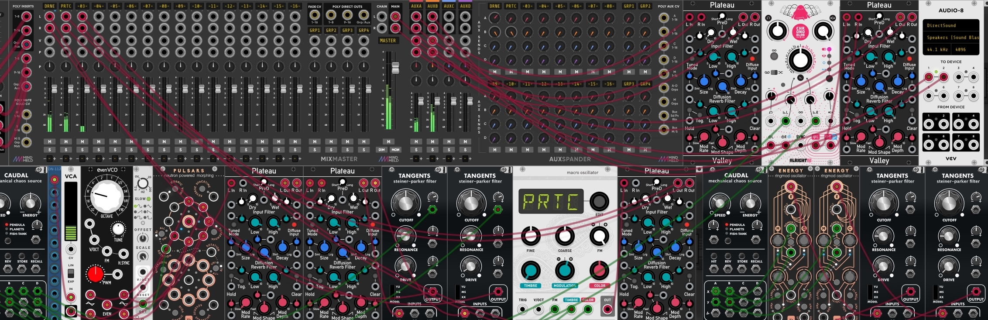
Task: Click the EDIT knob on macro oscillator
Action: coord(599,201)
